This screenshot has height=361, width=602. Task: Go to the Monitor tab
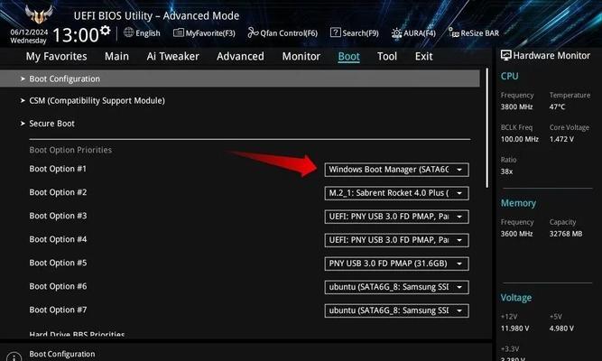(301, 57)
